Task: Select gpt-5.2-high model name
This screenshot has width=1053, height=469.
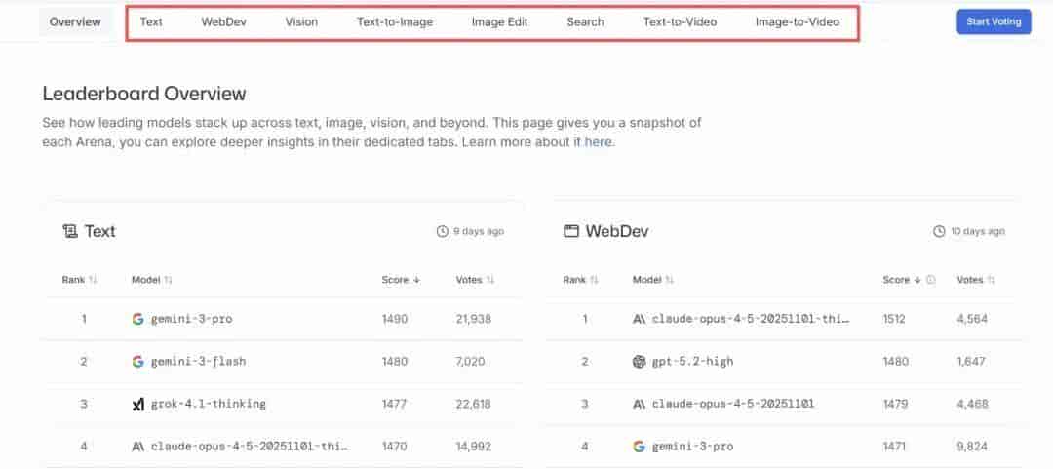Action: [692, 362]
